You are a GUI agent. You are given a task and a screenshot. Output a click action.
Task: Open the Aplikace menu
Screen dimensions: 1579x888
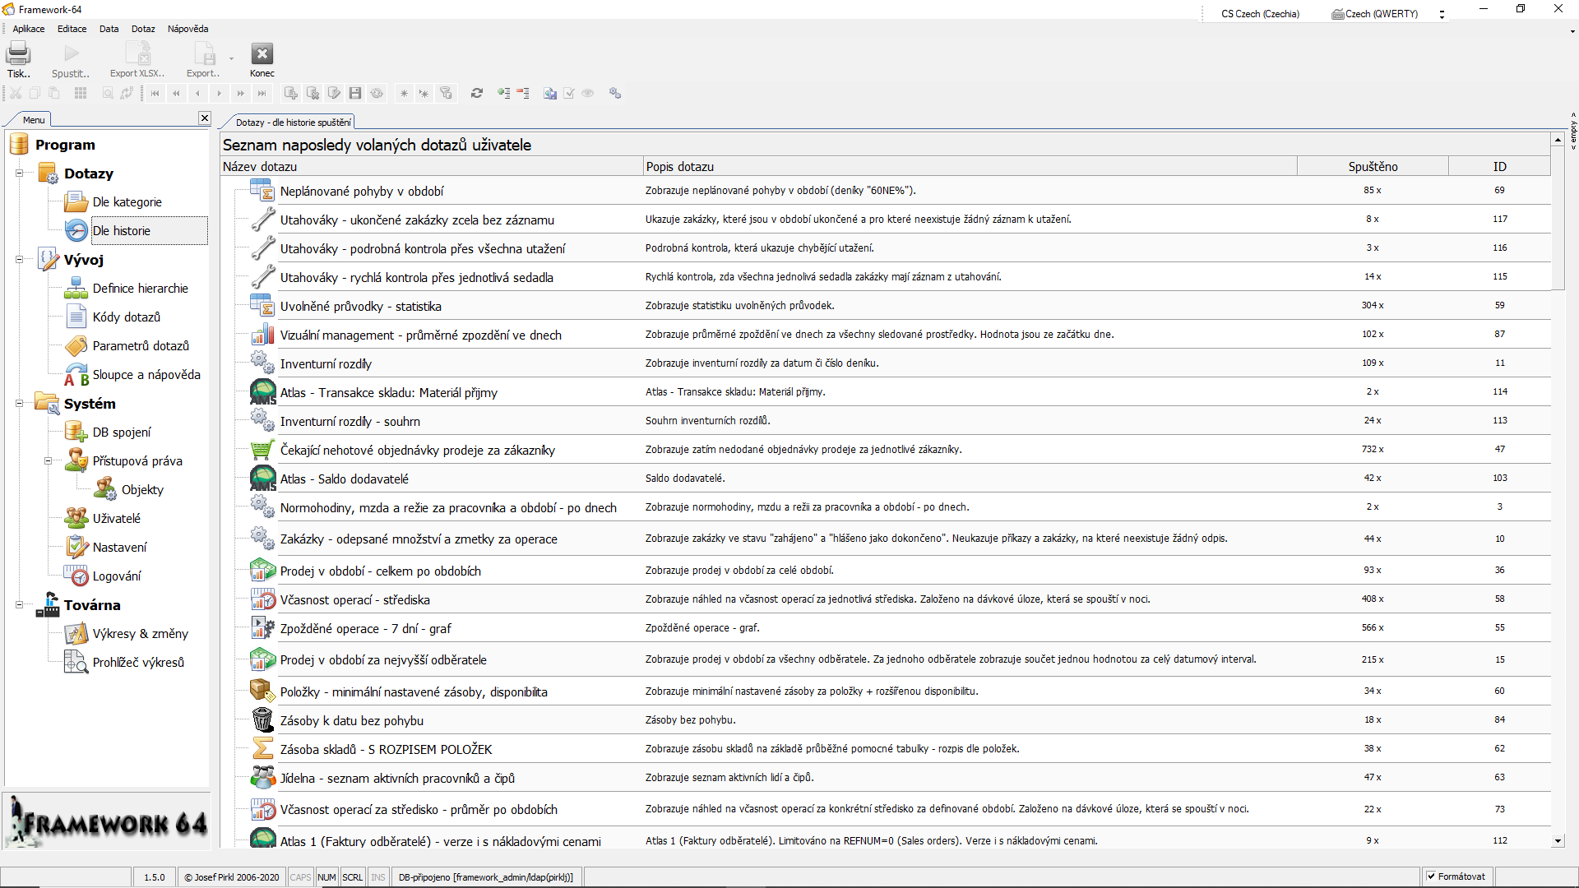[x=29, y=29]
